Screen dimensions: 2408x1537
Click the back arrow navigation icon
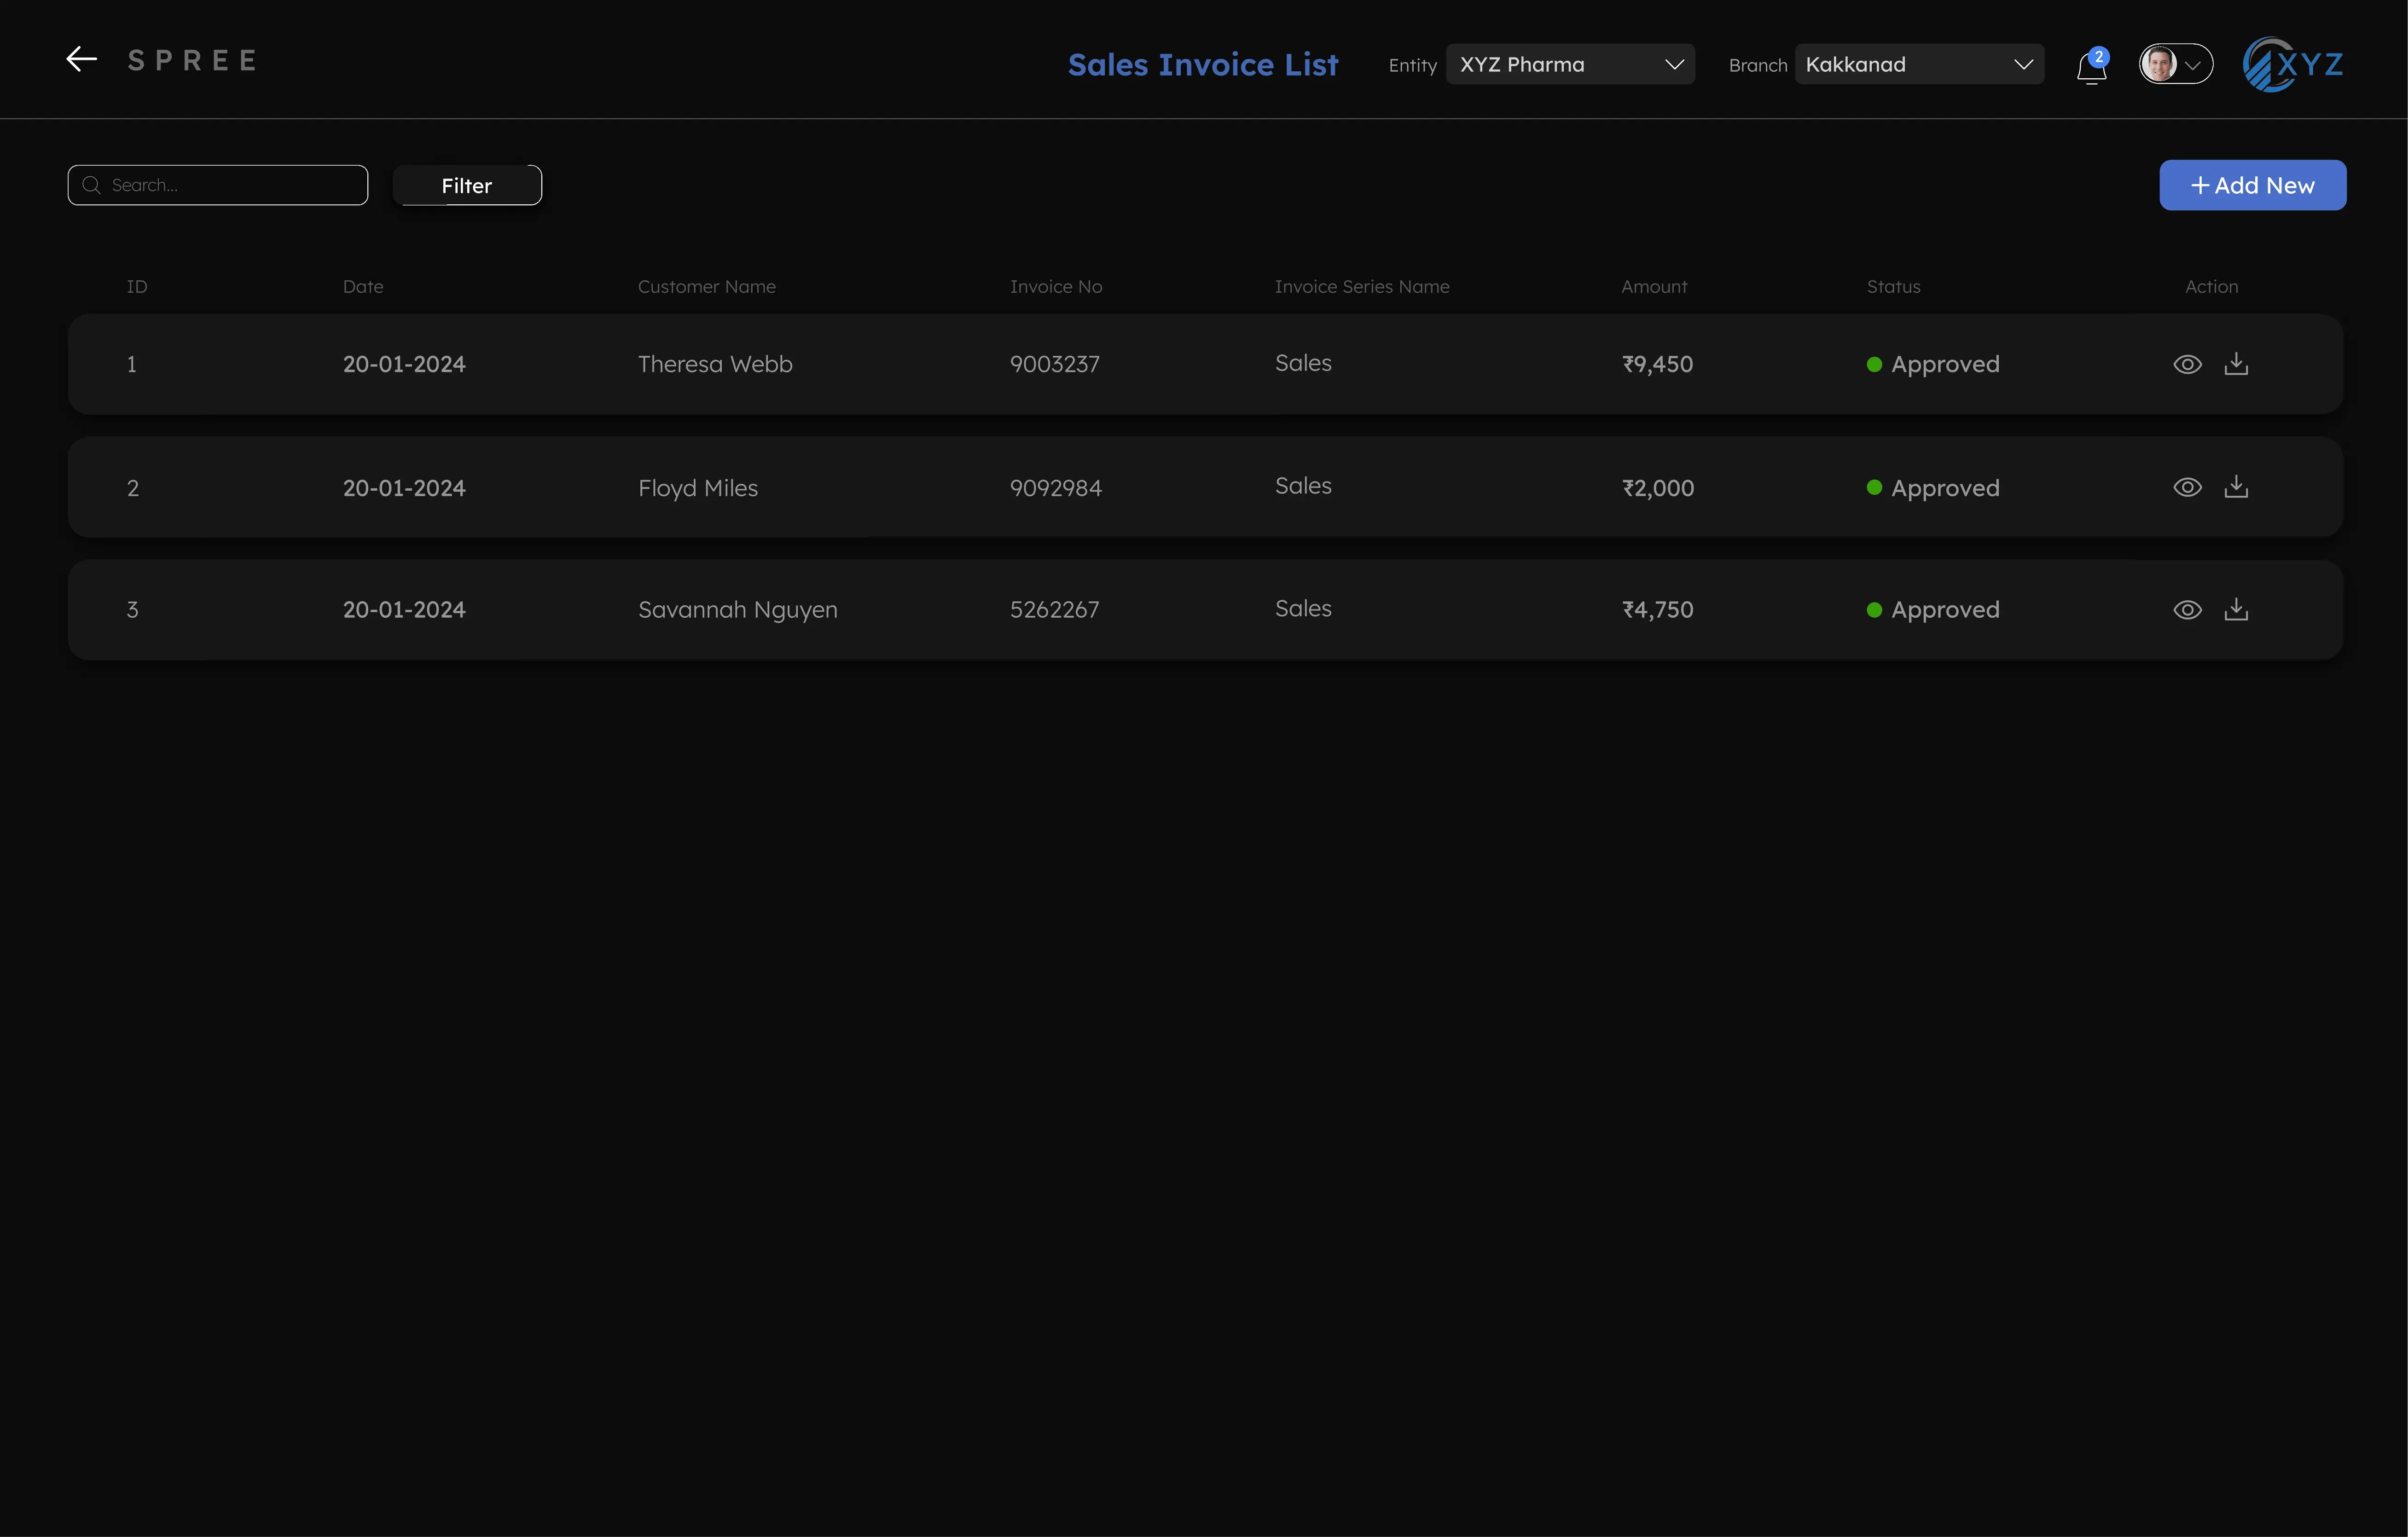click(x=81, y=58)
